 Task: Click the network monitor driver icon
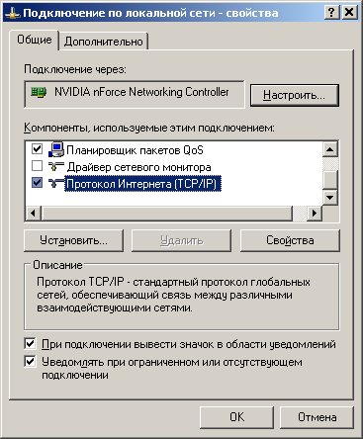coord(56,166)
